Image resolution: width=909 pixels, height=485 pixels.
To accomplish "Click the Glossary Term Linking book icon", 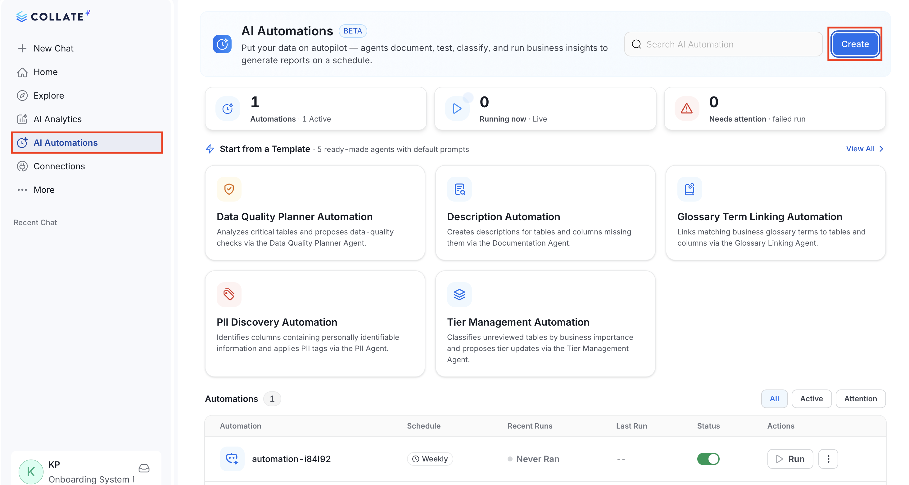I will (690, 189).
